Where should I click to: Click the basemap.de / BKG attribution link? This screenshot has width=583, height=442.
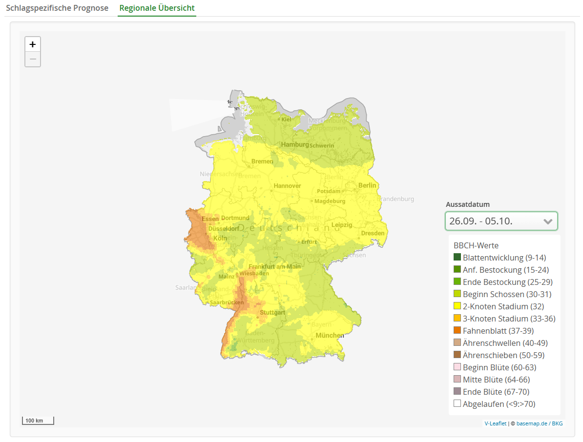(539, 423)
